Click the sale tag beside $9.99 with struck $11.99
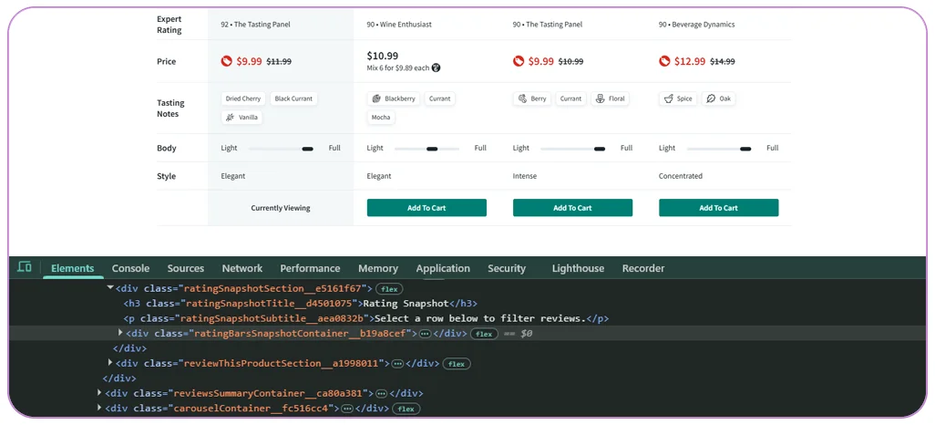This screenshot has height=425, width=935. 227,61
